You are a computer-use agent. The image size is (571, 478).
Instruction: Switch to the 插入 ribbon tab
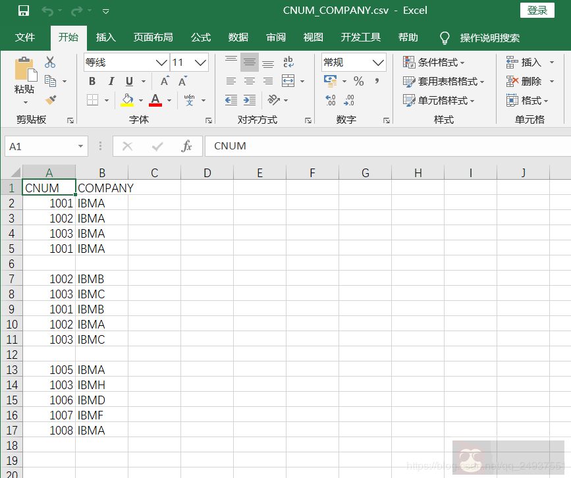pos(105,38)
